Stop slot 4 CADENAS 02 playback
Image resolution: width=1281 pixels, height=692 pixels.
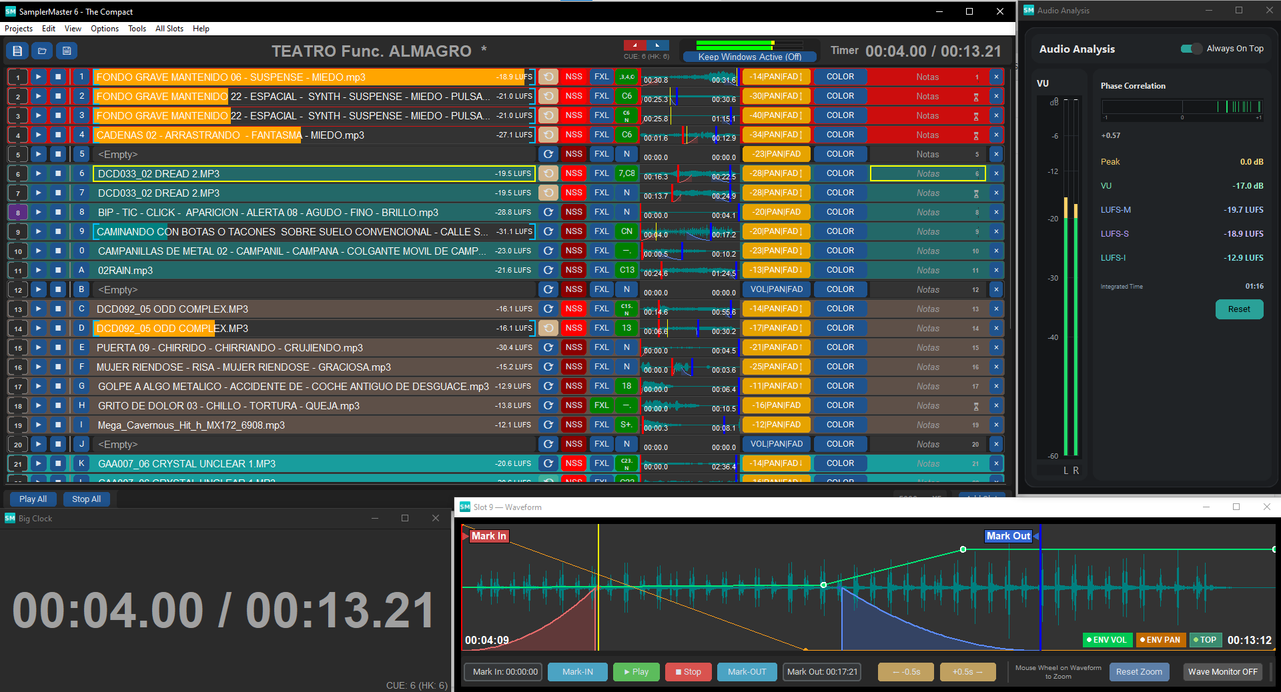coord(58,135)
